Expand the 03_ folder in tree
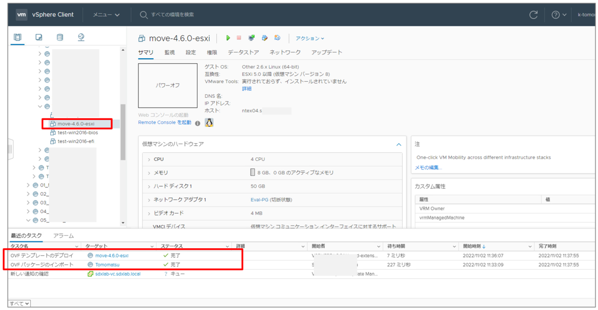The width and height of the screenshot is (598, 310). [x=28, y=203]
